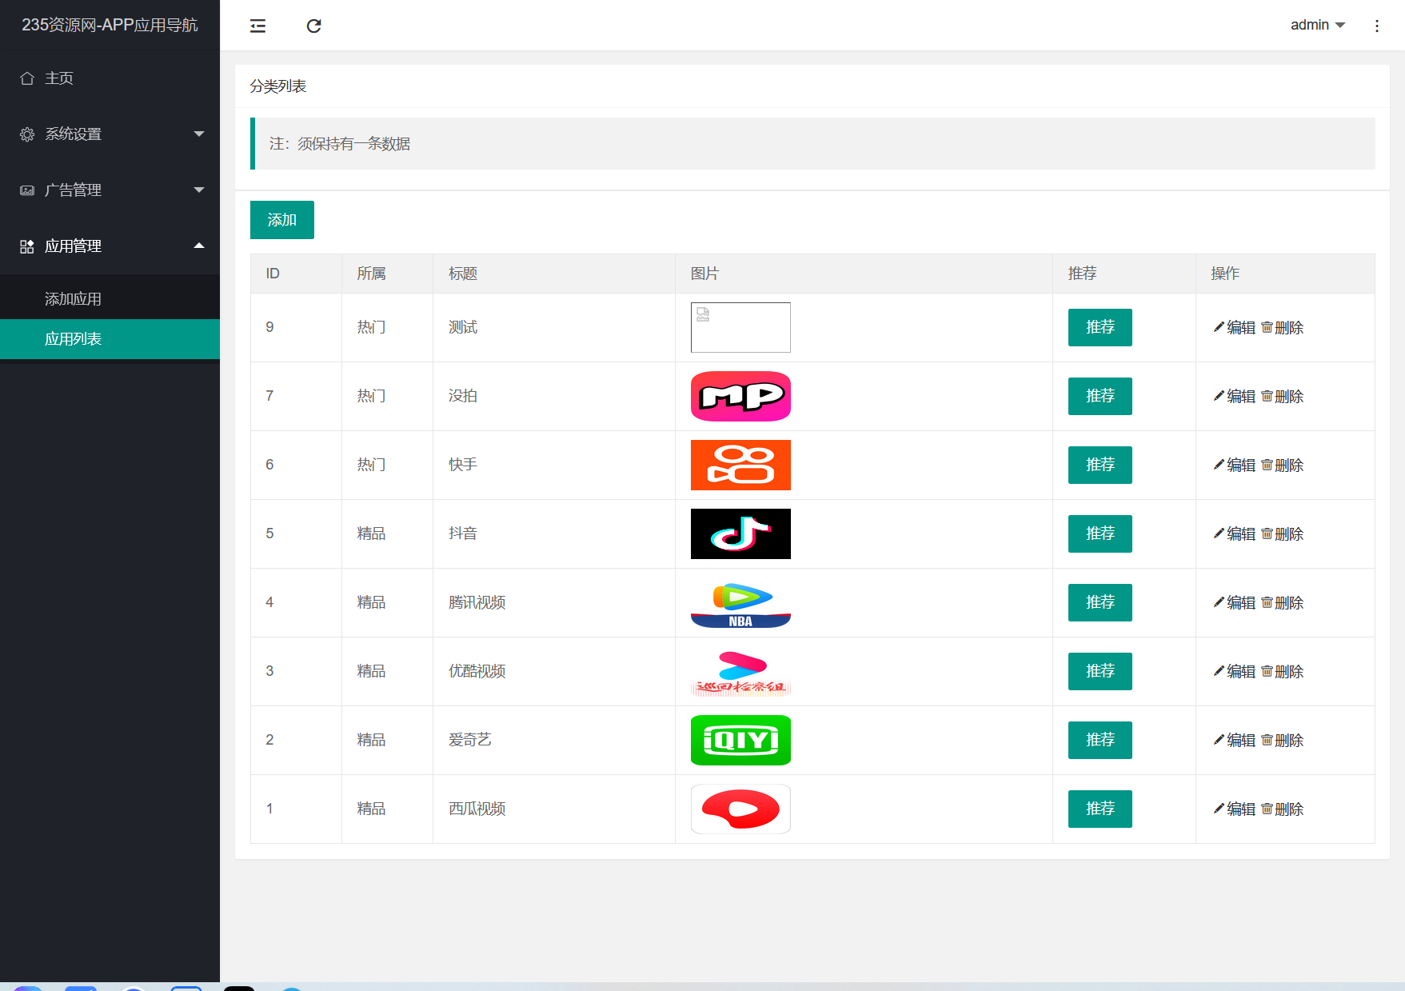Toggle 推荐 for the 爱奇艺 app
Image resolution: width=1405 pixels, height=991 pixels.
click(x=1100, y=740)
